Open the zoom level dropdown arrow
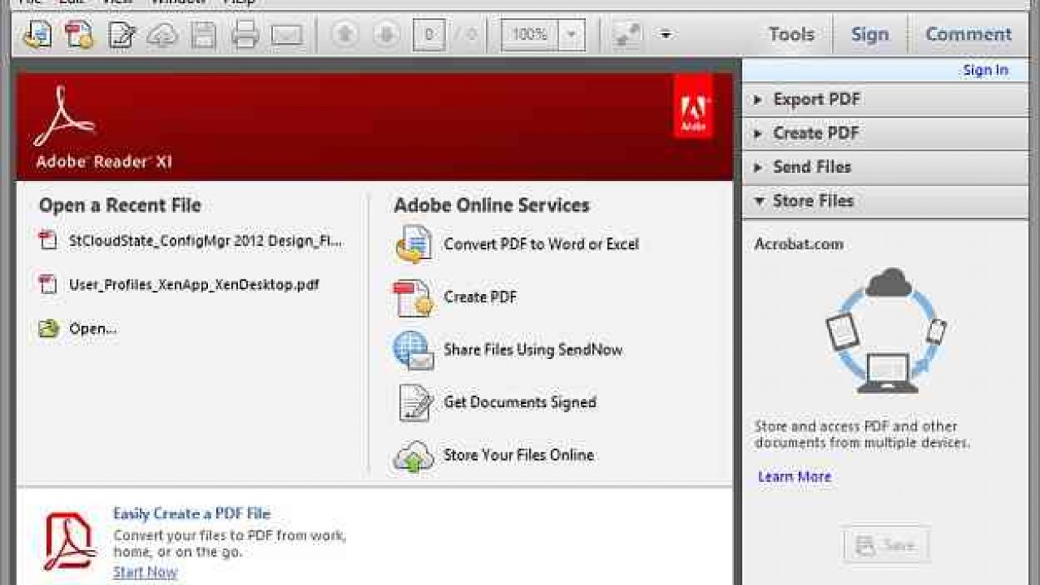The height and width of the screenshot is (585, 1040). click(572, 34)
